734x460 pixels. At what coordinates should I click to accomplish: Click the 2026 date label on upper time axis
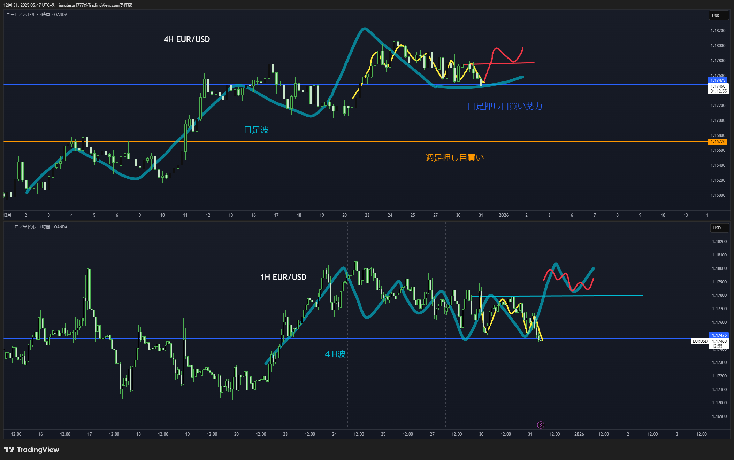pyautogui.click(x=504, y=215)
